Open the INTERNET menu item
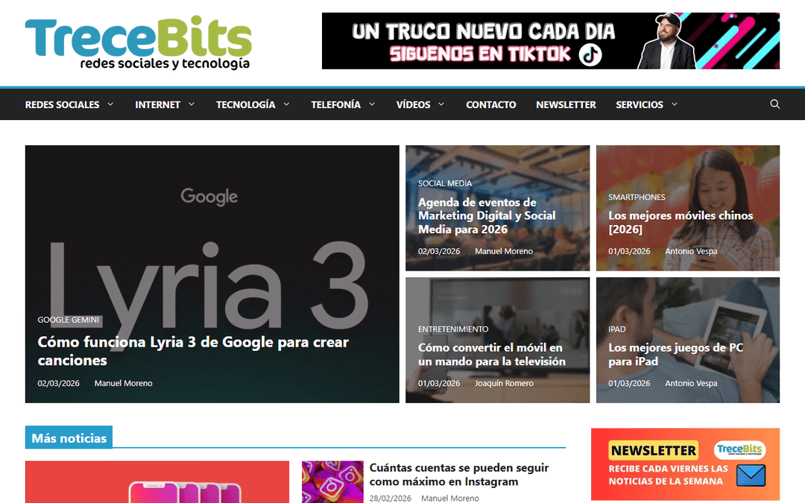Image resolution: width=805 pixels, height=503 pixels. 157,105
